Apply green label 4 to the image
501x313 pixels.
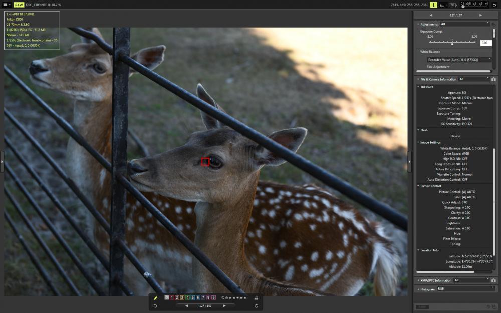(x=187, y=297)
